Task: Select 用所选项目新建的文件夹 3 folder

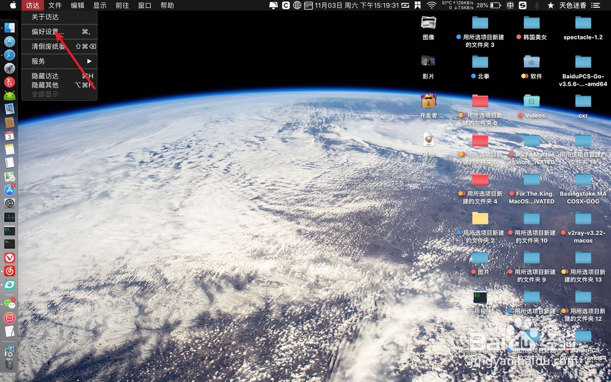Action: [480, 32]
